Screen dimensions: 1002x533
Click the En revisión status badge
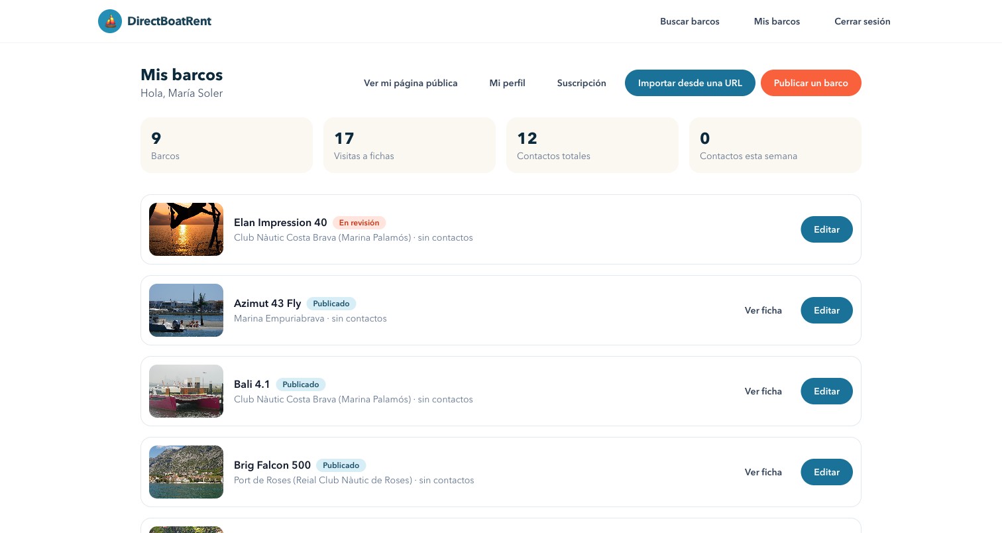[359, 223]
